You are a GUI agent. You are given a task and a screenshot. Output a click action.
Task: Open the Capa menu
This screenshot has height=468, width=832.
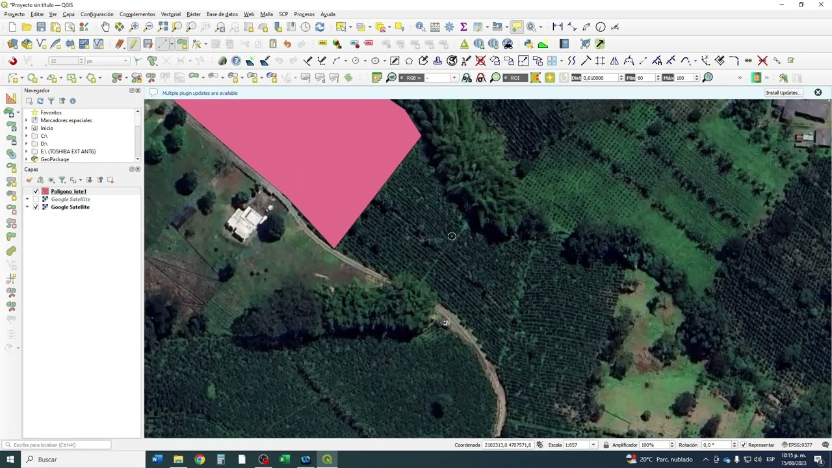pyautogui.click(x=68, y=14)
